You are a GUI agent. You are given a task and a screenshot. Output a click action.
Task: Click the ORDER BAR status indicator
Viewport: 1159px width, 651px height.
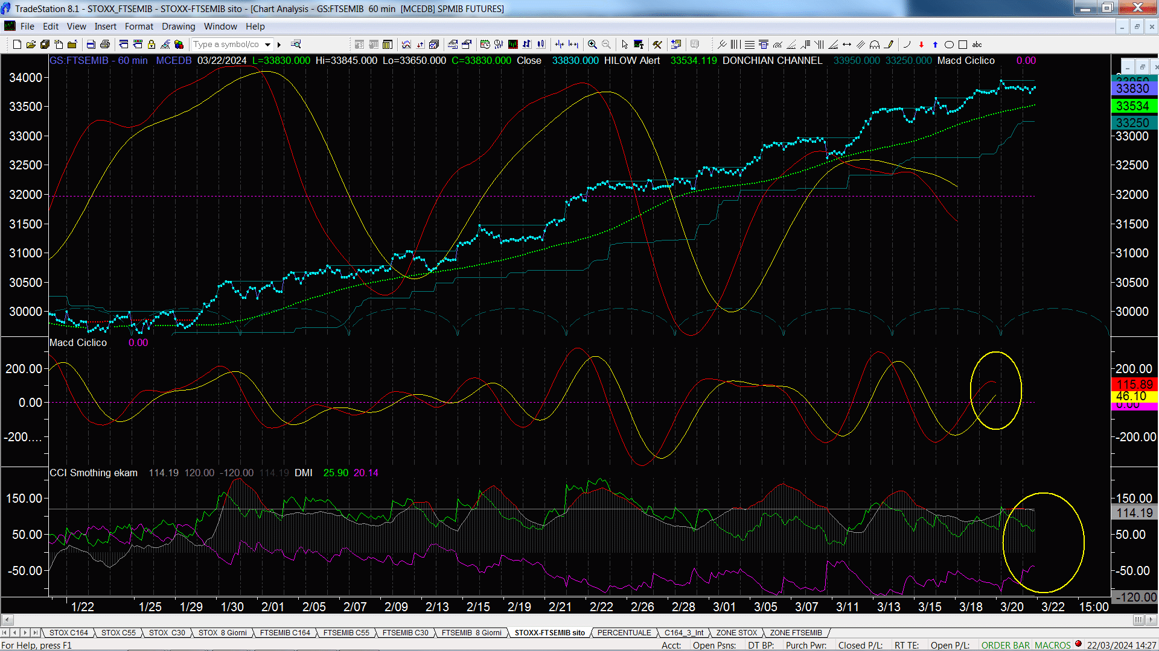[1006, 645]
